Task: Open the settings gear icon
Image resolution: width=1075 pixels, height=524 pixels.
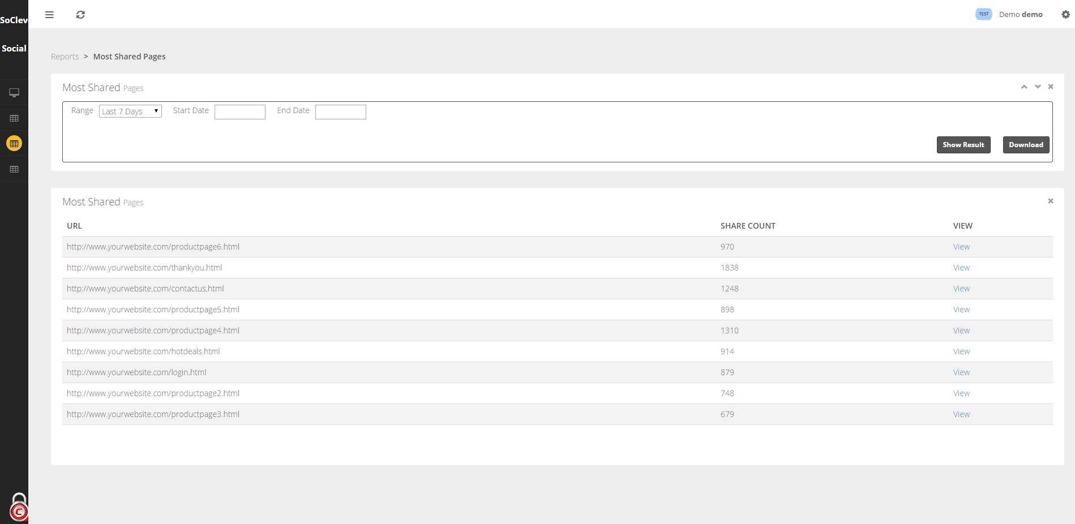Action: 1065,15
